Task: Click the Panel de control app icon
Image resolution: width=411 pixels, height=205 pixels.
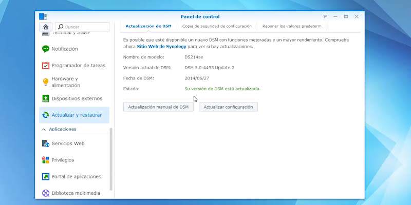Action: [x=43, y=16]
